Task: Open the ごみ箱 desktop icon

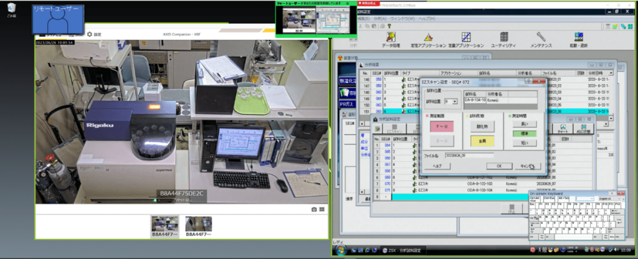Action: (x=11, y=10)
